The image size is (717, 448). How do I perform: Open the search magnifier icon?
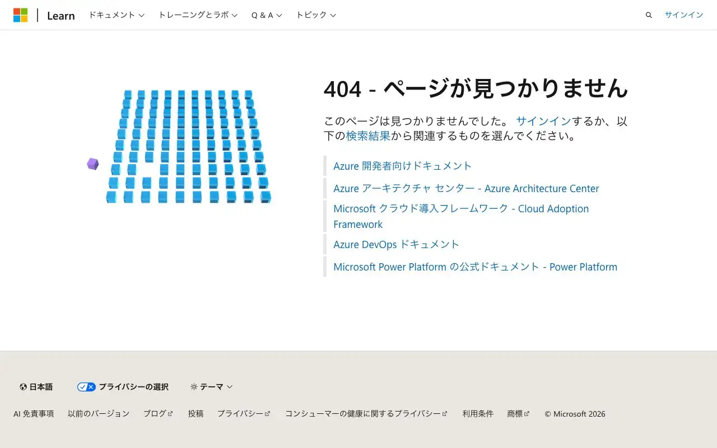pos(649,15)
